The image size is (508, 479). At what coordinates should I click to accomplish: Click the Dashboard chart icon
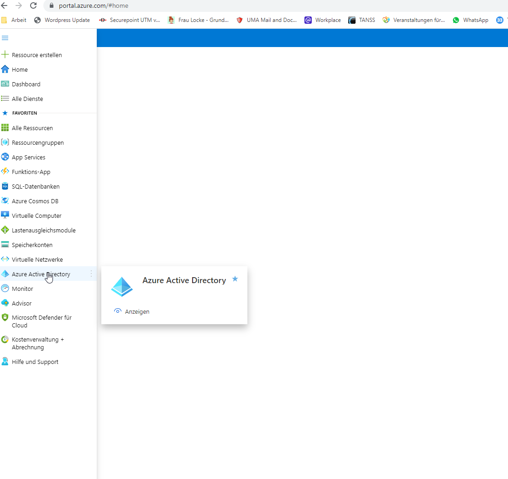pos(5,84)
